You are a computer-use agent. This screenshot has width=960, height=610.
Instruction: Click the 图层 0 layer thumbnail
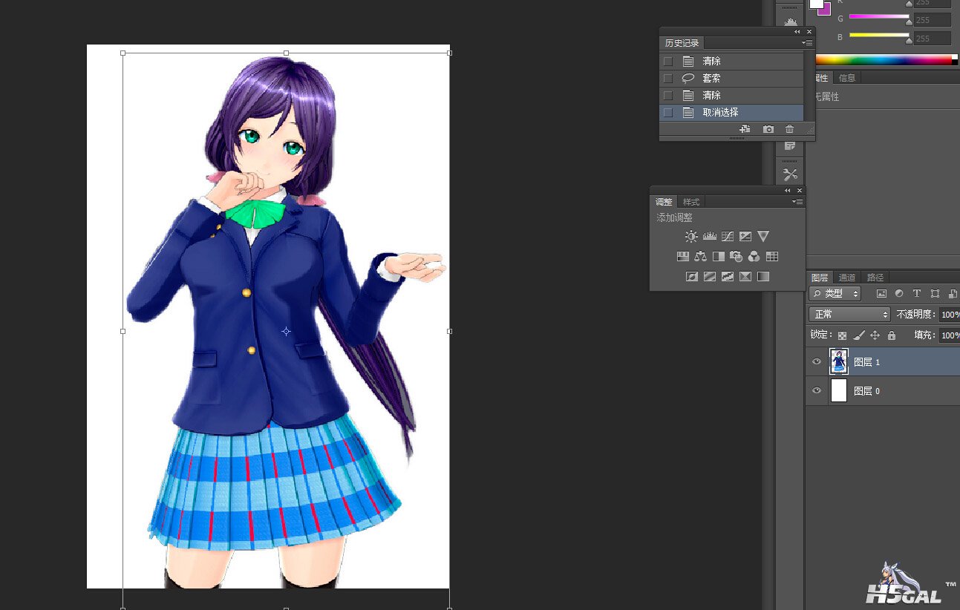point(838,390)
